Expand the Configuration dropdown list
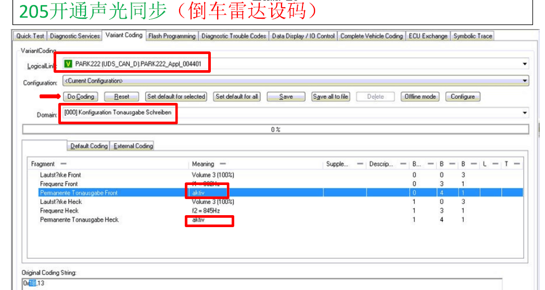This screenshot has height=290, width=545. 525,81
